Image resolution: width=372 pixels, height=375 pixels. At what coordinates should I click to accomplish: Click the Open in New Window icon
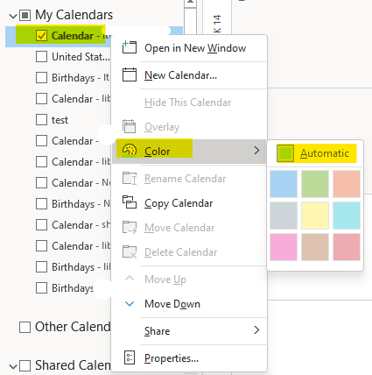pyautogui.click(x=130, y=47)
